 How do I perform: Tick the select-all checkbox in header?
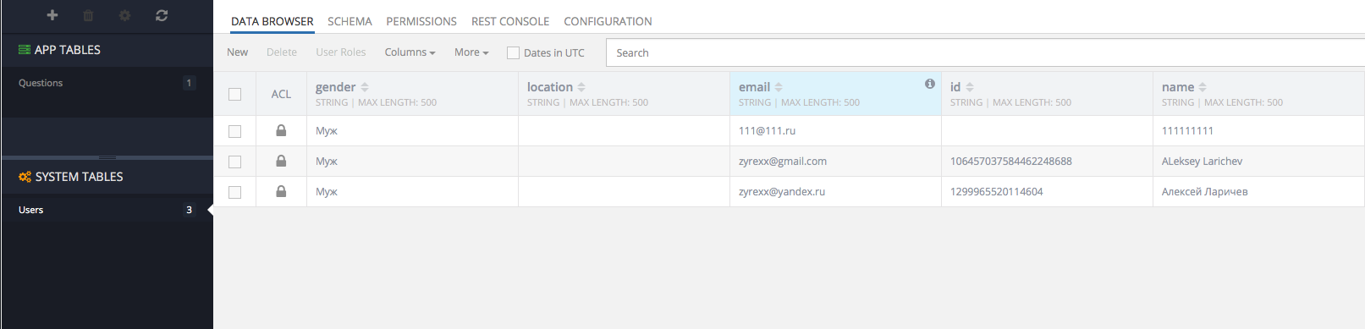(235, 94)
